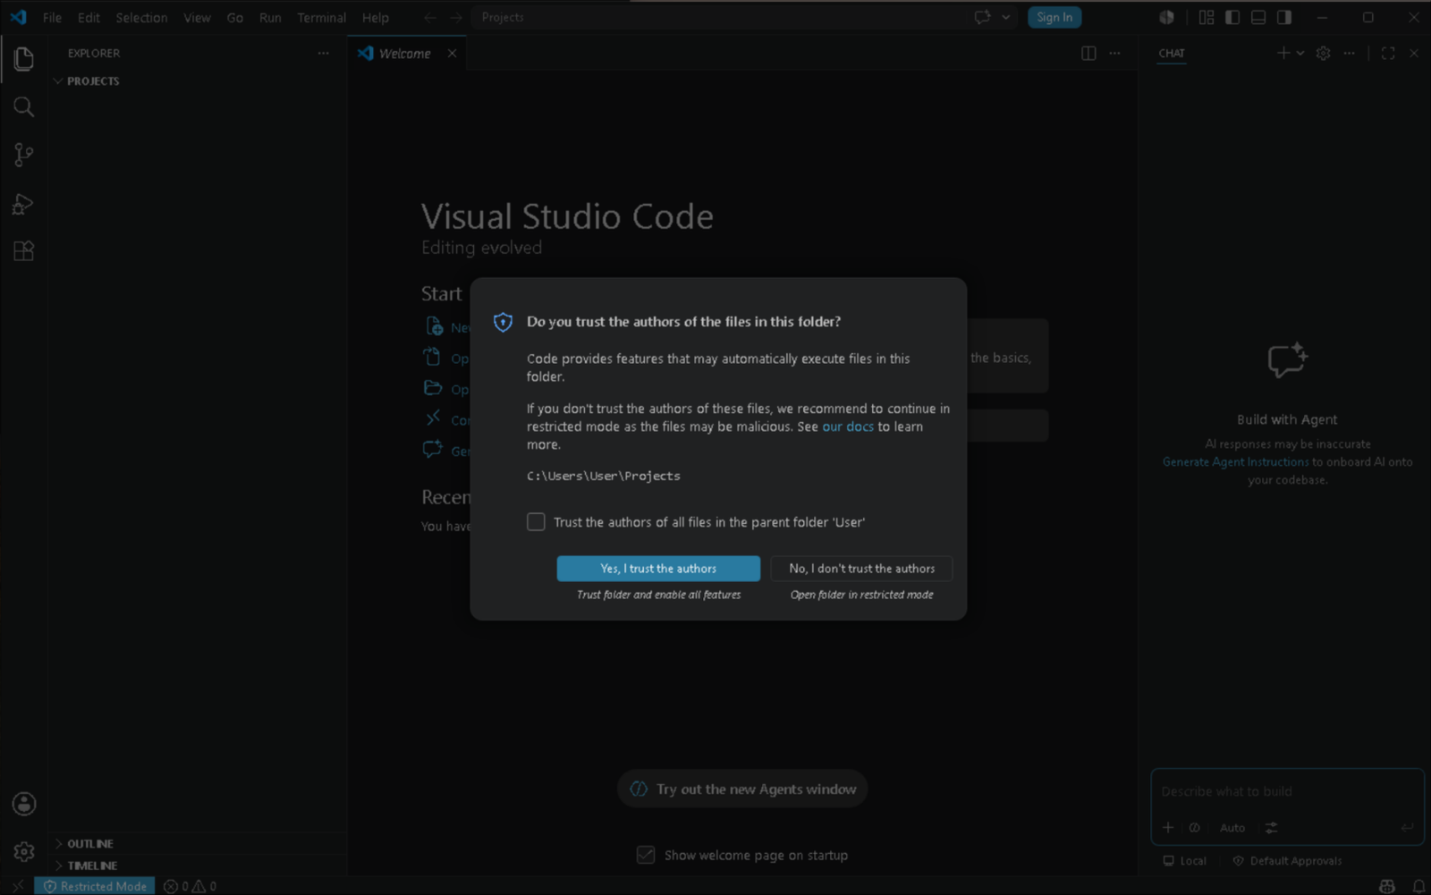Image resolution: width=1431 pixels, height=895 pixels.
Task: Open errors and warnings count in status bar
Action: [190, 886]
